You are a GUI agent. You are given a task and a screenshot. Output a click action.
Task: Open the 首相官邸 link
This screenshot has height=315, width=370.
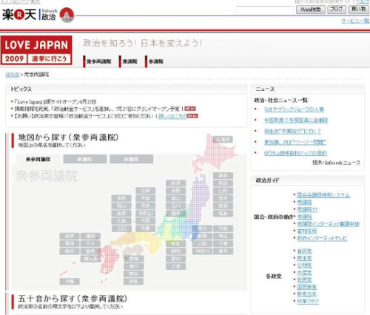307,231
